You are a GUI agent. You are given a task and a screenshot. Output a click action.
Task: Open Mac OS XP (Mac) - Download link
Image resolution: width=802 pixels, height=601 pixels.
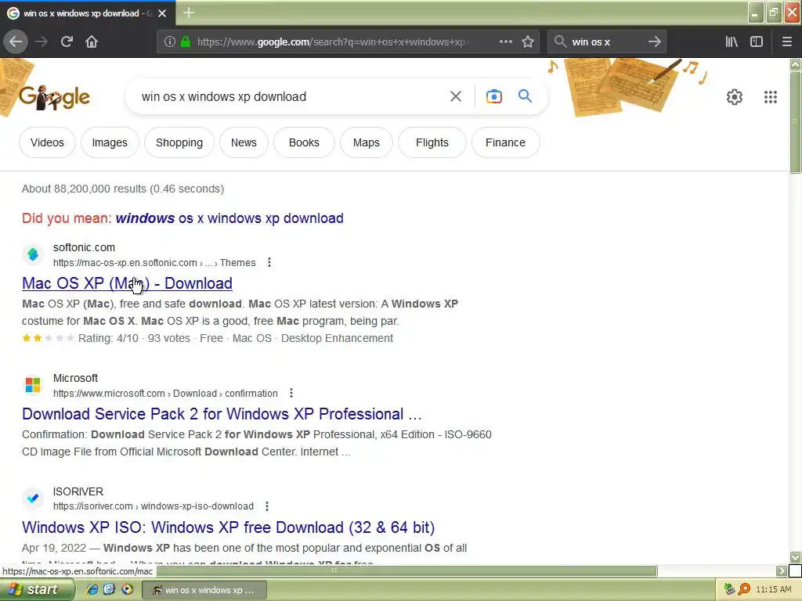coord(127,283)
